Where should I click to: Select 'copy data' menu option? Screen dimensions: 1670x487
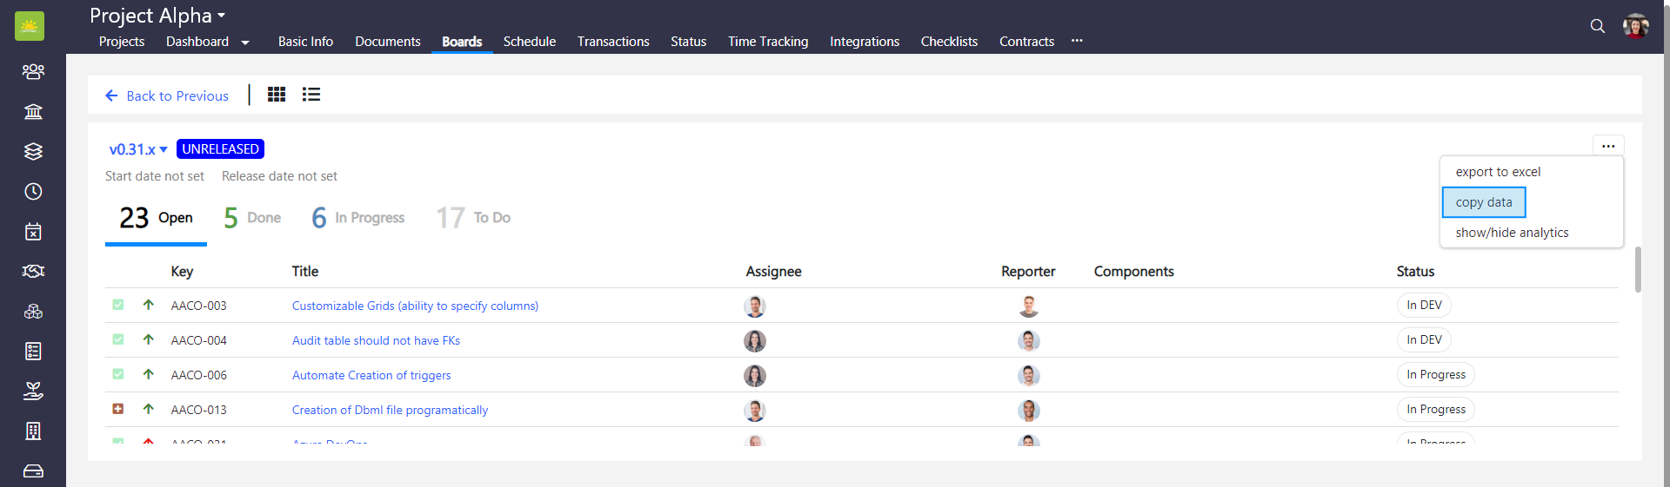[1484, 202]
